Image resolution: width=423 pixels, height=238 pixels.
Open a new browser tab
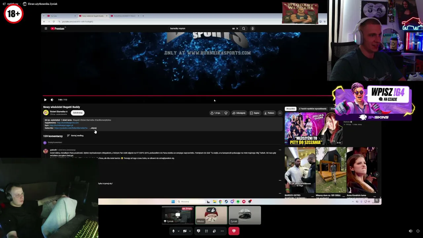(x=143, y=16)
